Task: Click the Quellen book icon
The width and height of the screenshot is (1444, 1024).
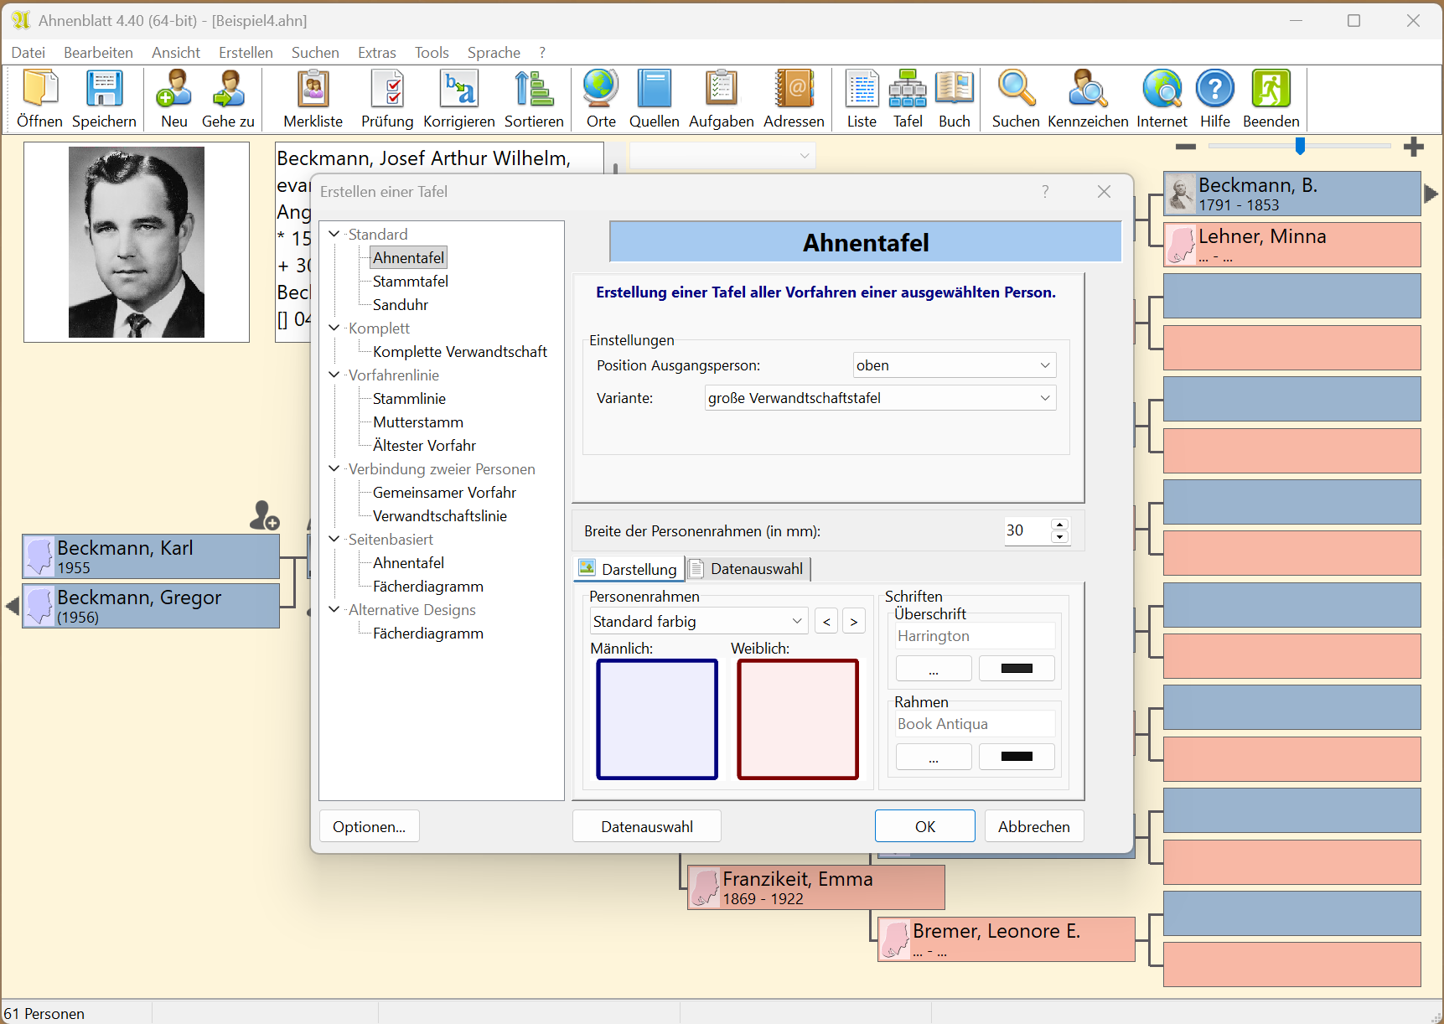Action: tap(654, 89)
